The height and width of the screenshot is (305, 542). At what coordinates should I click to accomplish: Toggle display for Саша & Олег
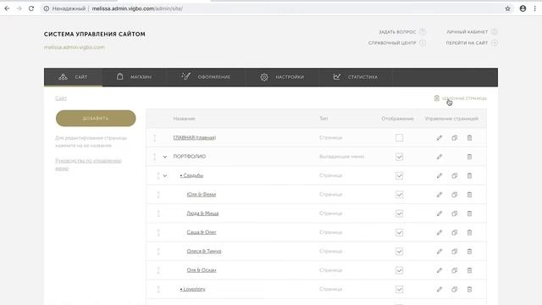click(x=399, y=232)
